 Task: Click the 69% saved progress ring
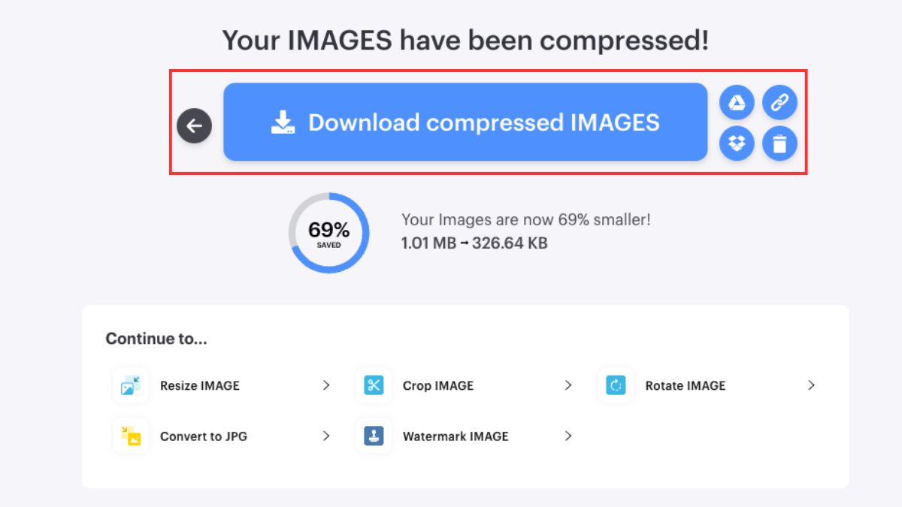[x=329, y=233]
